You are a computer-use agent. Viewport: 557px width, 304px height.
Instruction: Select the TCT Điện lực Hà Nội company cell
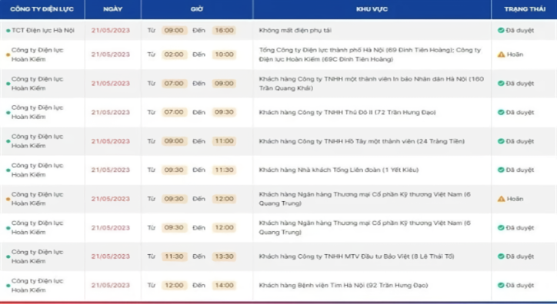[43, 31]
